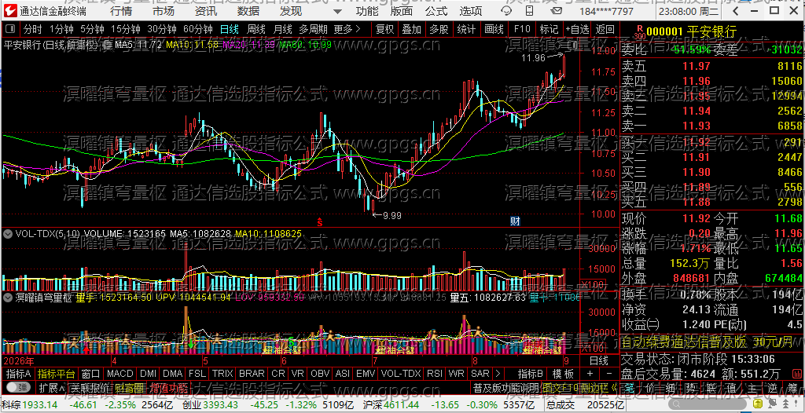Open the 发现 menu

click(x=291, y=11)
